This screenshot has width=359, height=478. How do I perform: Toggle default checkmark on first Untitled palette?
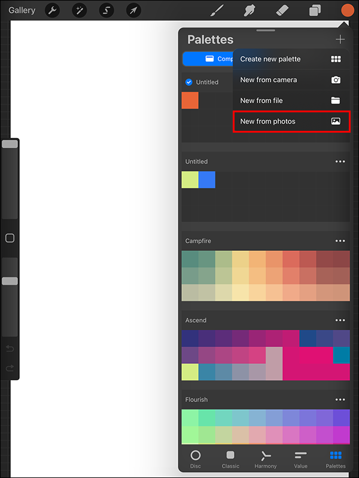pos(188,82)
